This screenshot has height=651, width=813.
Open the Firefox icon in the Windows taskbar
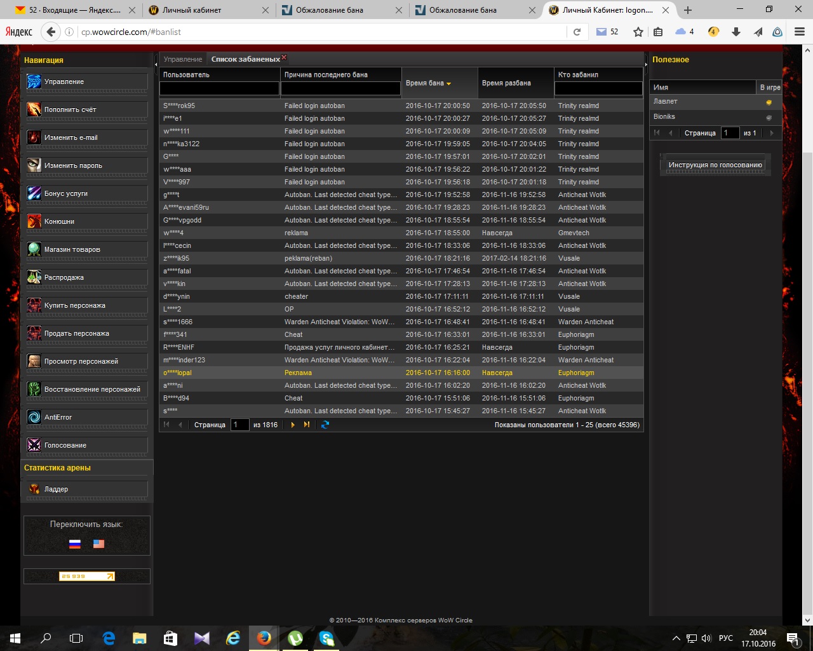[x=264, y=638]
